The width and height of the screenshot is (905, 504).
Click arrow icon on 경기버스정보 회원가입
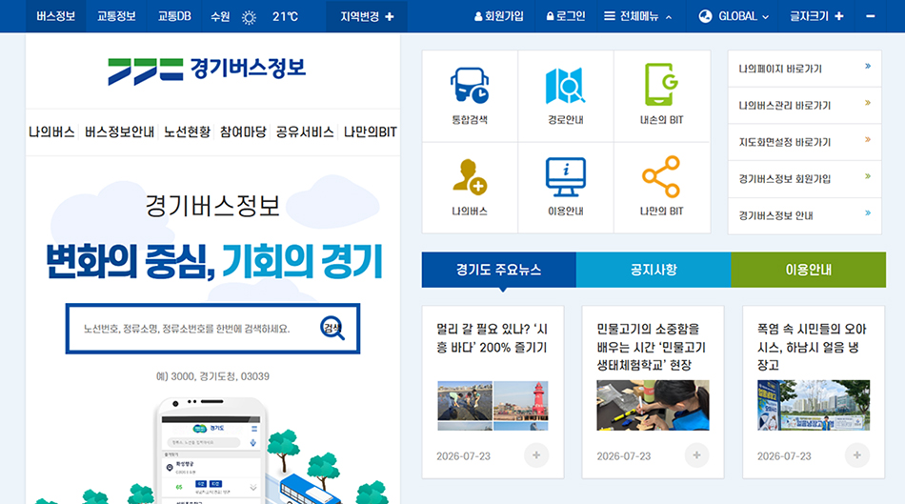click(868, 176)
